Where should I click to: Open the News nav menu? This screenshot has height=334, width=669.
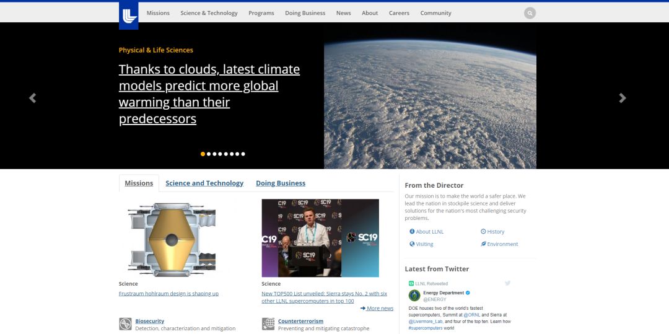click(x=343, y=13)
